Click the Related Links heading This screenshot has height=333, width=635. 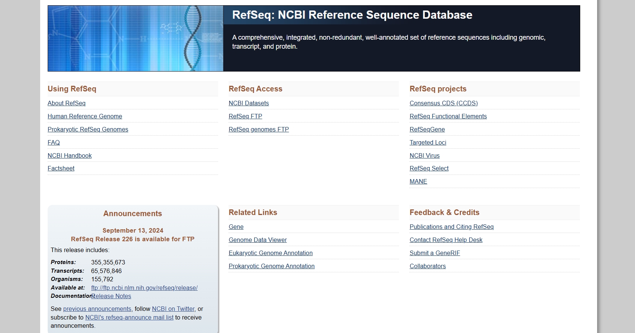tap(253, 212)
